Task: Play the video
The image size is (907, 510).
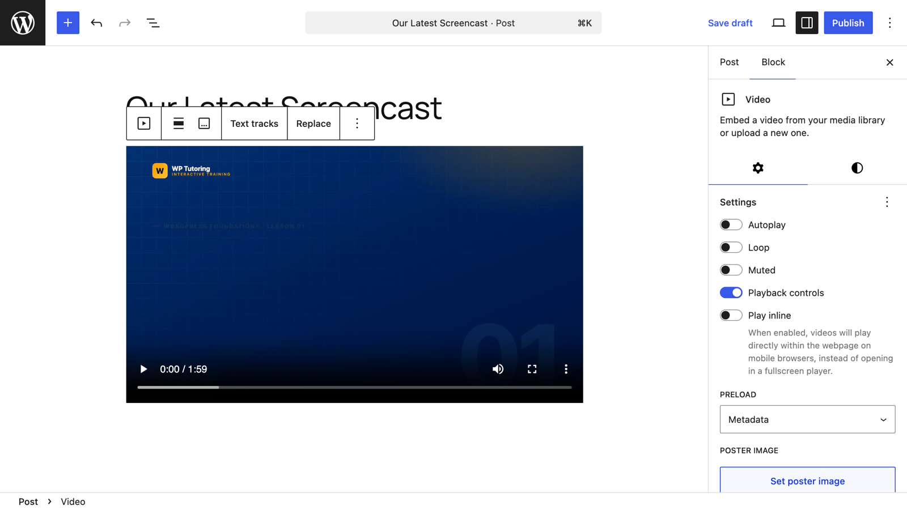Action: tap(143, 369)
